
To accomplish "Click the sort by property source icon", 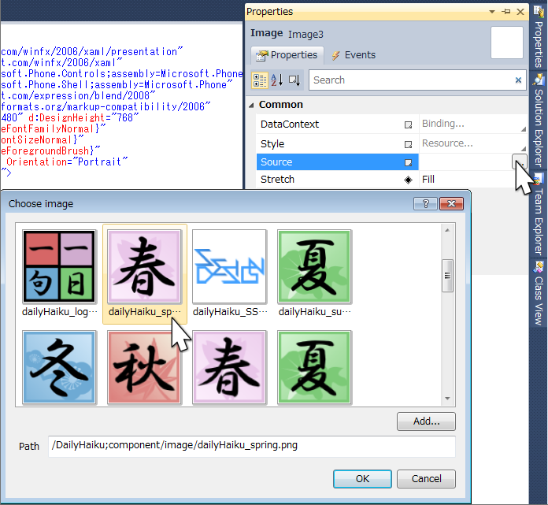I will coord(294,80).
